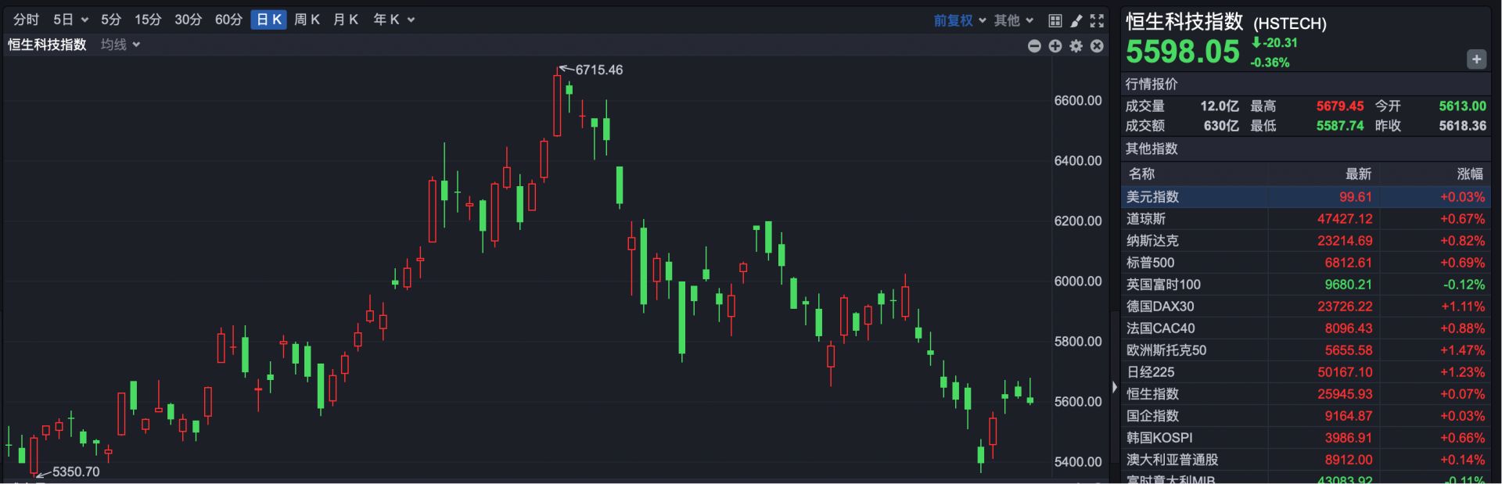This screenshot has height=484, width=1502.
Task: Select the 美元指数 row in index list
Action: [x=1305, y=197]
